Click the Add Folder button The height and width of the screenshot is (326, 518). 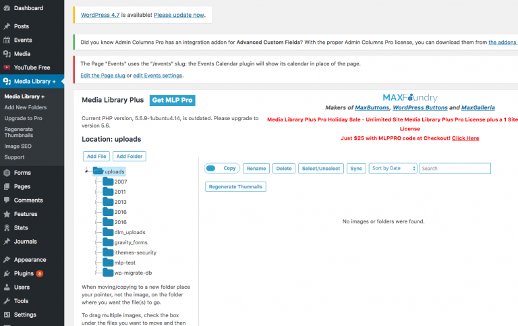(x=130, y=156)
